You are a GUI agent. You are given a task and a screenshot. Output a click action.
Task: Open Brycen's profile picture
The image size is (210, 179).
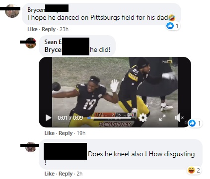pos(12,11)
